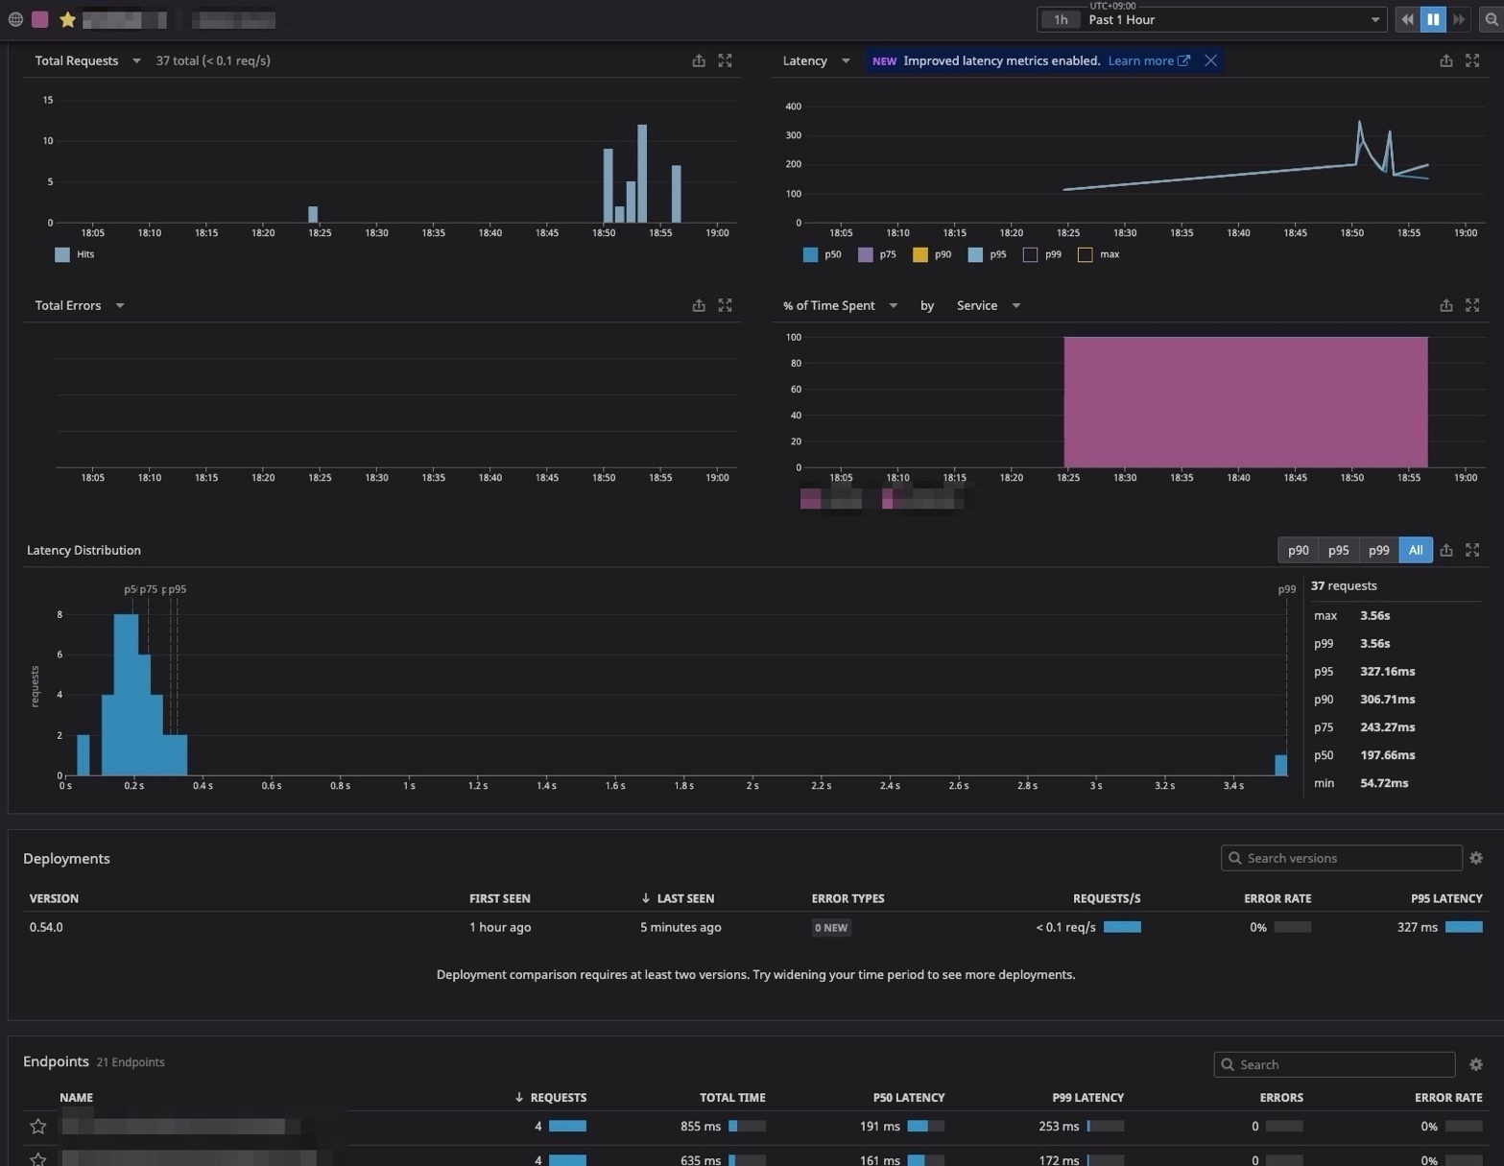Click the search magnifier icon in top bar
The image size is (1504, 1166).
[1492, 19]
